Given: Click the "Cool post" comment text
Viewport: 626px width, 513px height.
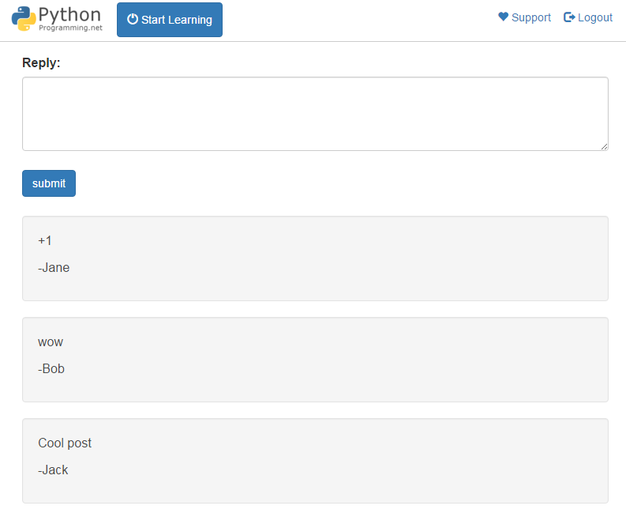Looking at the screenshot, I should (65, 443).
